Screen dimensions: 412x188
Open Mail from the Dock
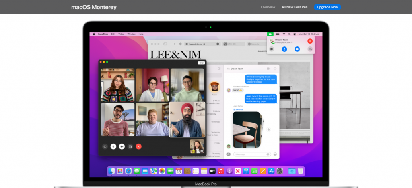pyautogui.click(x=145, y=171)
